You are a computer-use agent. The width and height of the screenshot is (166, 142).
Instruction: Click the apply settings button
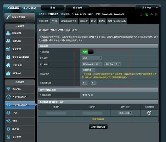pos(98,127)
